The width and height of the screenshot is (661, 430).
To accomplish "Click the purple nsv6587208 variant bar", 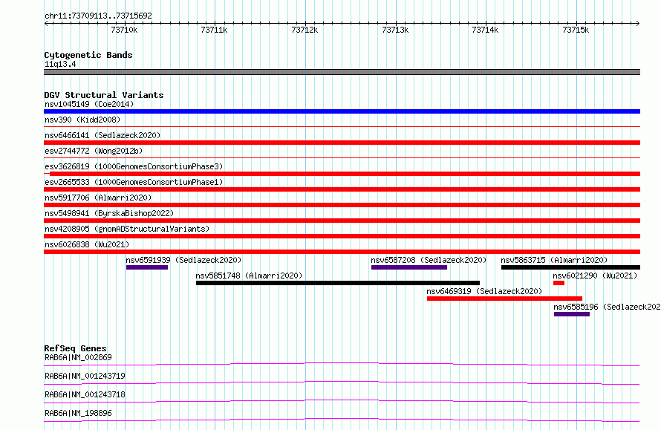I will (x=409, y=267).
